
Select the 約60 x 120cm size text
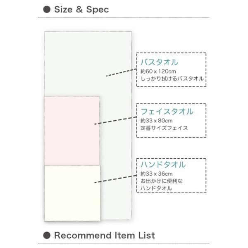pos(158,72)
